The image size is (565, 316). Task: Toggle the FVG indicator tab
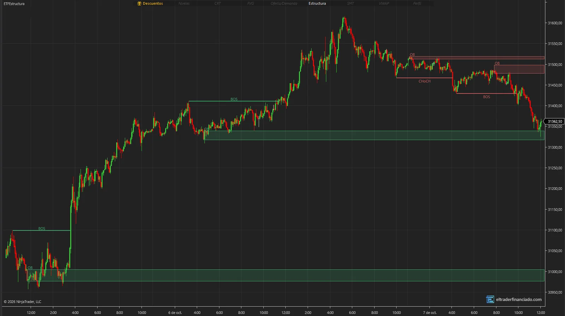[251, 4]
